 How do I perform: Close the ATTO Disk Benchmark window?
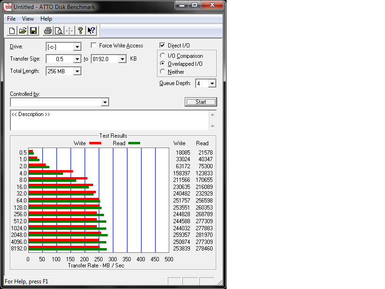click(x=212, y=5)
